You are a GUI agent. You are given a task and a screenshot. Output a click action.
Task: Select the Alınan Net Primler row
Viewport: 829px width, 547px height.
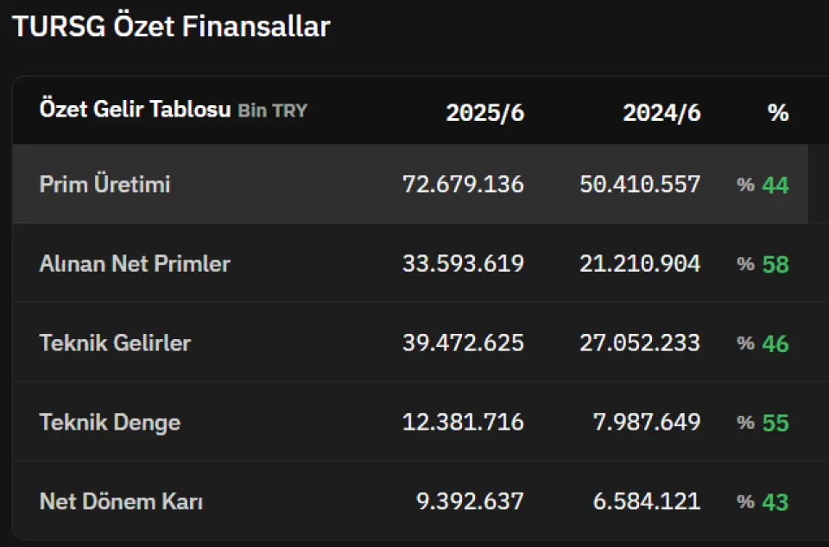[x=410, y=263]
